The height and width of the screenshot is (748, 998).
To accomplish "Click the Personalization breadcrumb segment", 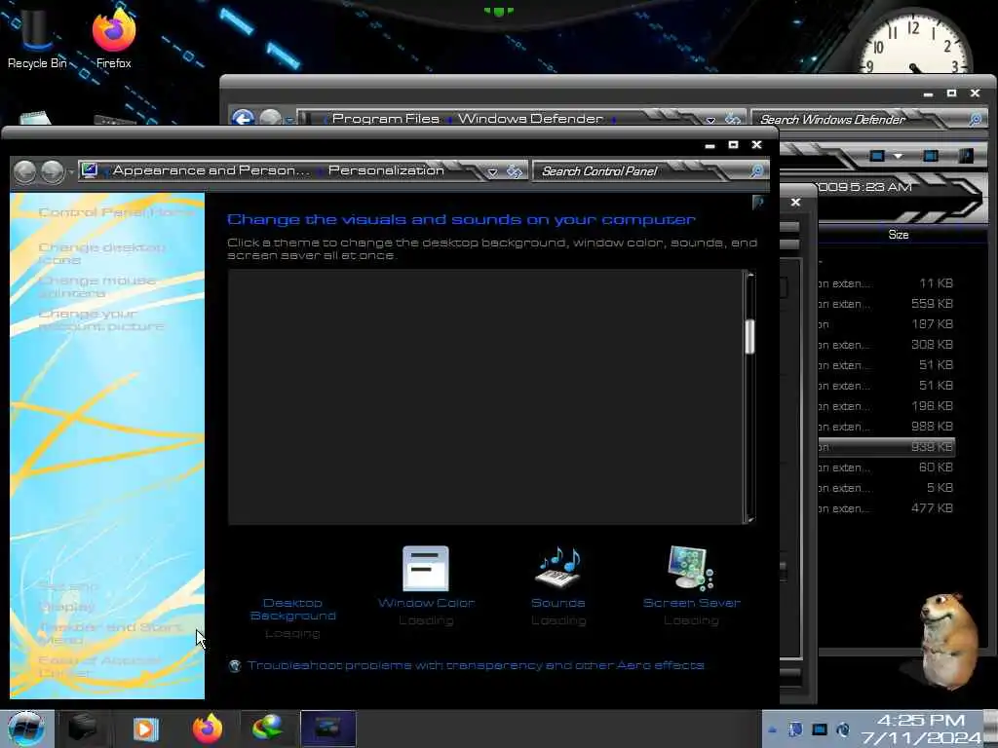I will [386, 170].
